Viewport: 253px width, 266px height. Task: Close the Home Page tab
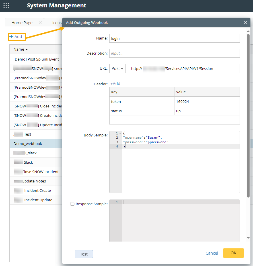40,23
